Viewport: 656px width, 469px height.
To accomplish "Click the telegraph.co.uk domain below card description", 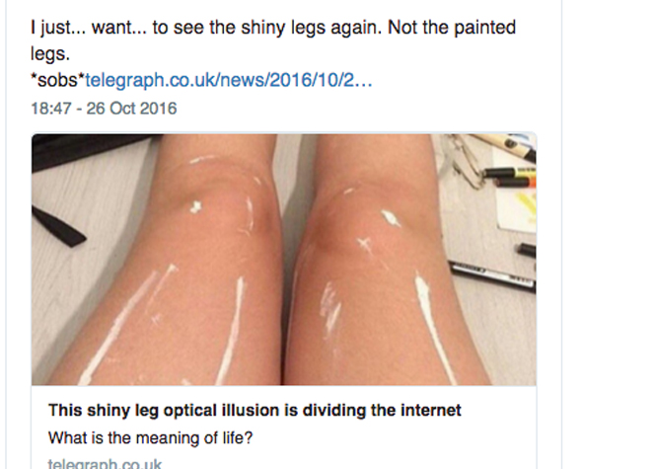I will (x=105, y=462).
